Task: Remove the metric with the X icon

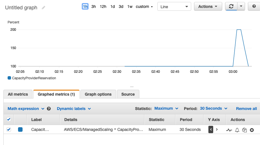Action: click(252, 130)
